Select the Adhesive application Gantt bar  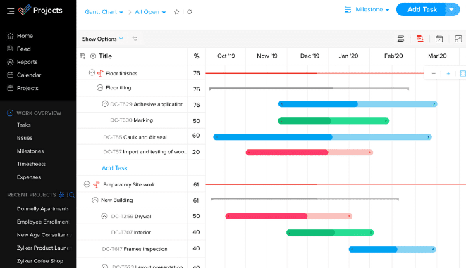click(358, 104)
